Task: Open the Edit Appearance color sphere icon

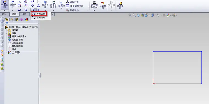Action: point(168,15)
